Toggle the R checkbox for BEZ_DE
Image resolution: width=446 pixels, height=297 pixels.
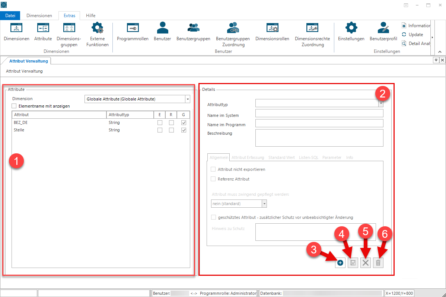click(171, 122)
